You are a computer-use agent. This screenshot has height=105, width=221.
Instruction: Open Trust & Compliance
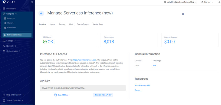tap(15, 101)
